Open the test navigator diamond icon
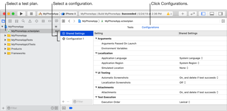Screen dimensions: 227x111 pos(36,21)
